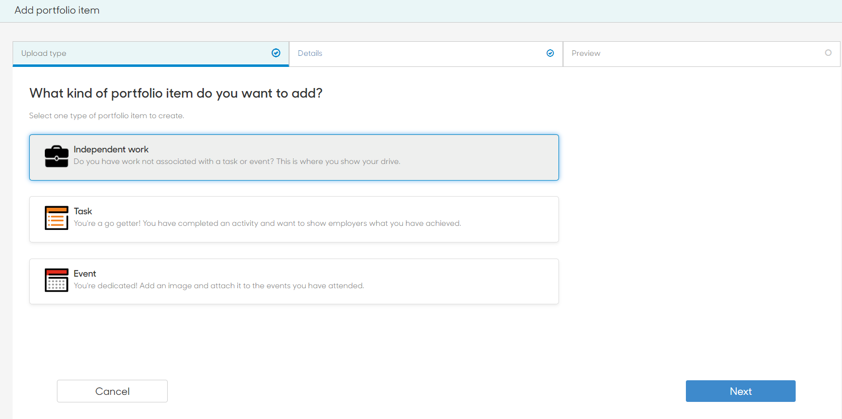
Task: Click the empty Preview step circle indicator
Action: (x=828, y=53)
